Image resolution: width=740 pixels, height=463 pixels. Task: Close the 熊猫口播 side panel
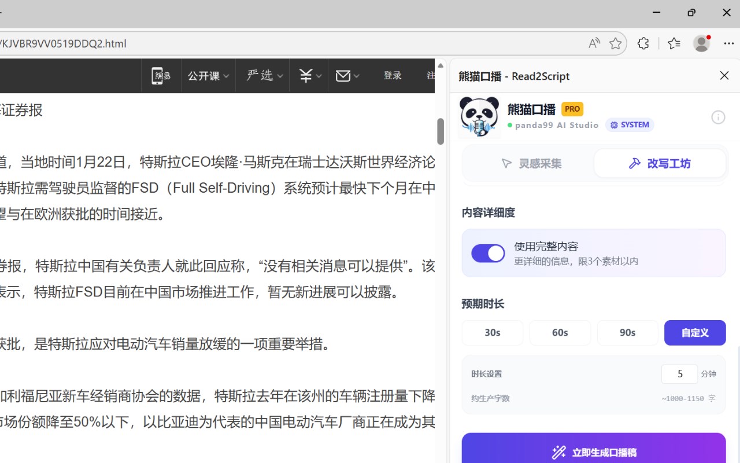pyautogui.click(x=724, y=76)
